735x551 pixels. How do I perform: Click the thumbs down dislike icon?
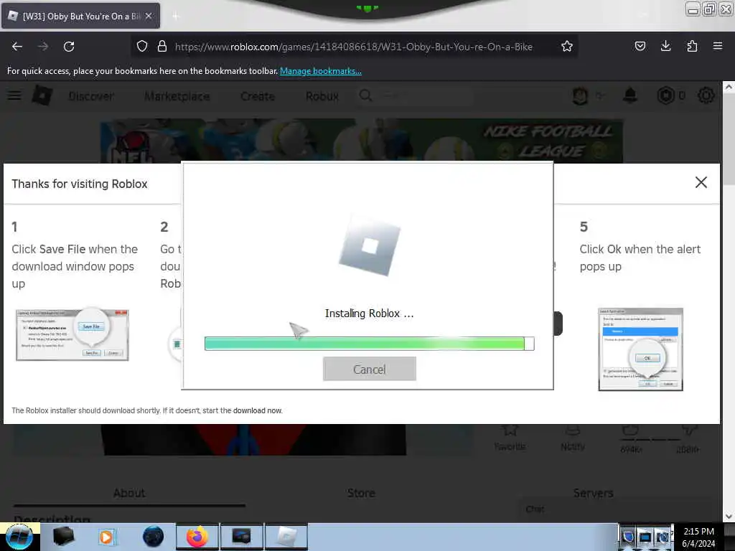(x=688, y=430)
